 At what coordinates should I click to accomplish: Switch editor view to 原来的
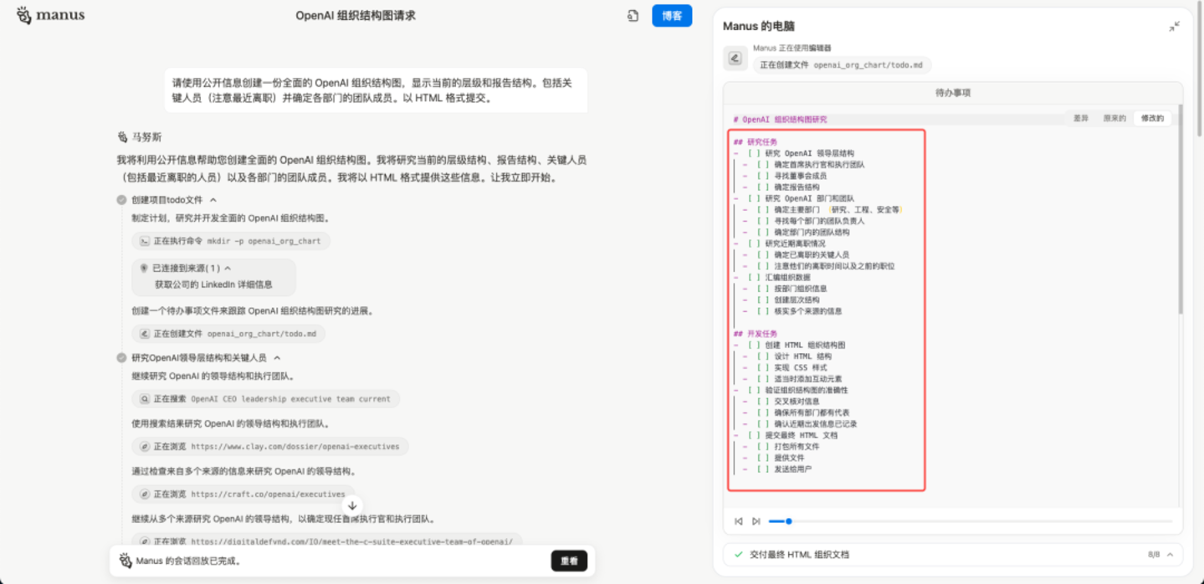pyautogui.click(x=1114, y=119)
